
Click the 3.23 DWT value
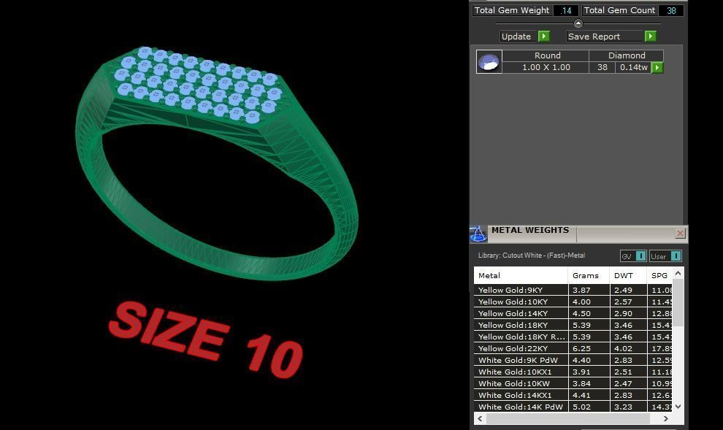click(x=623, y=407)
